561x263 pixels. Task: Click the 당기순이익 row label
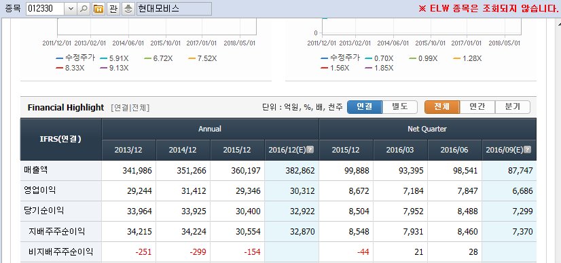[43, 211]
